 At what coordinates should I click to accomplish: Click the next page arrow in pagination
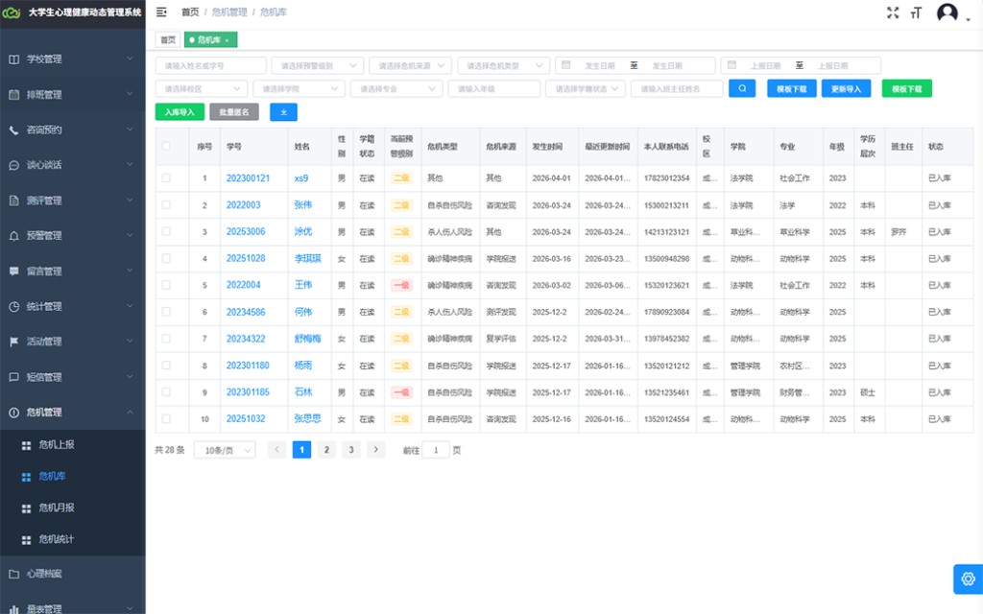375,450
